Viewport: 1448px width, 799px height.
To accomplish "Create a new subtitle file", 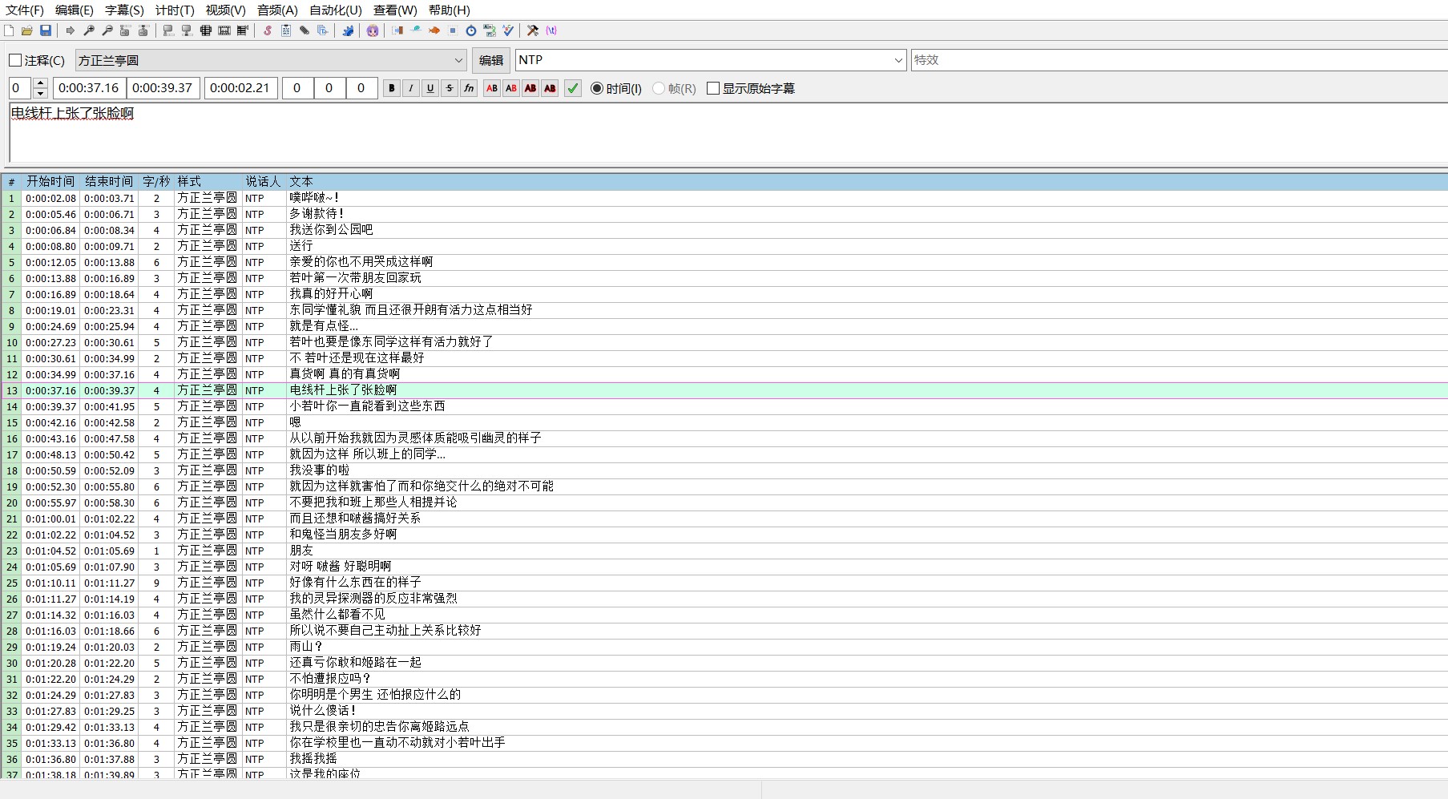I will coord(9,30).
